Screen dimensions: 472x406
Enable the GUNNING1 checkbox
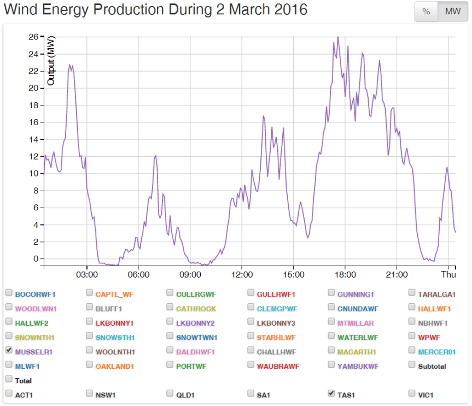(332, 293)
